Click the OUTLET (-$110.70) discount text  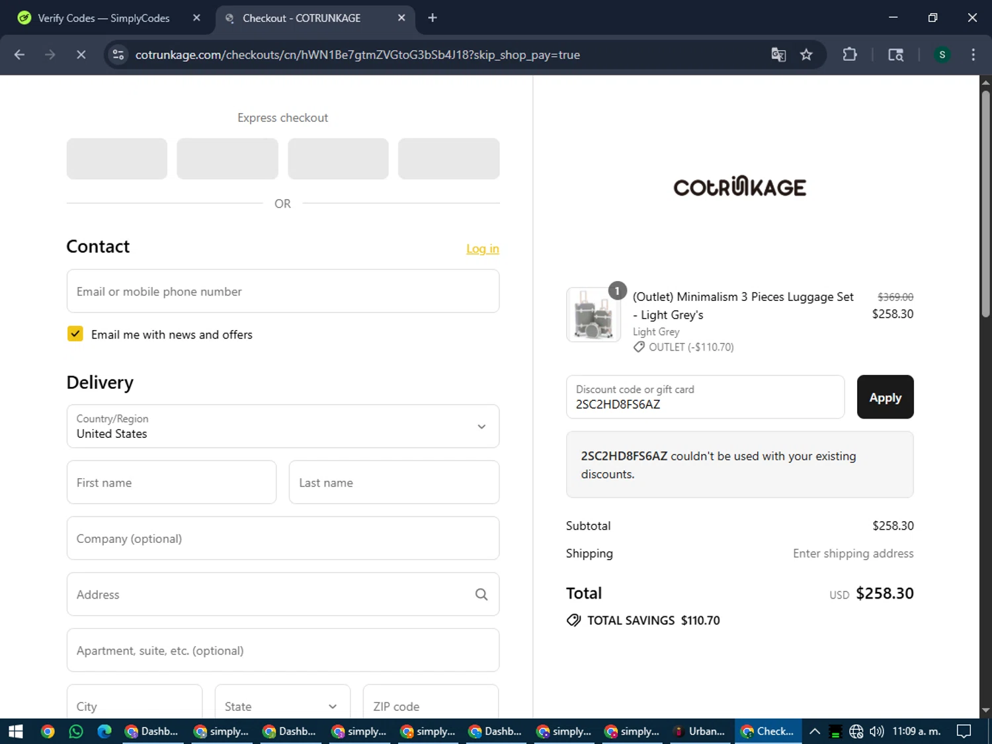[691, 347]
